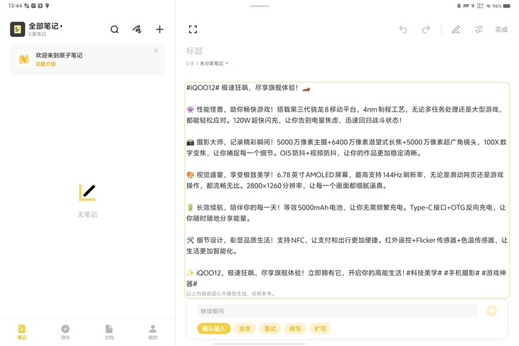Tap the 长效续航 paragraph text
519x346 pixels.
tap(346, 212)
